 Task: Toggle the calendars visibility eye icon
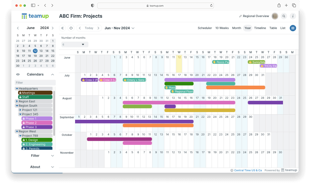coord(18,75)
